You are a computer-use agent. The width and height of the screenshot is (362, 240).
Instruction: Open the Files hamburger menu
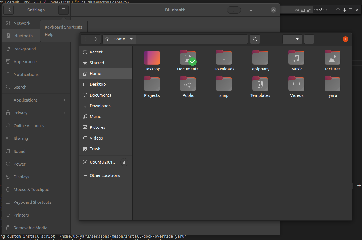tap(309, 39)
